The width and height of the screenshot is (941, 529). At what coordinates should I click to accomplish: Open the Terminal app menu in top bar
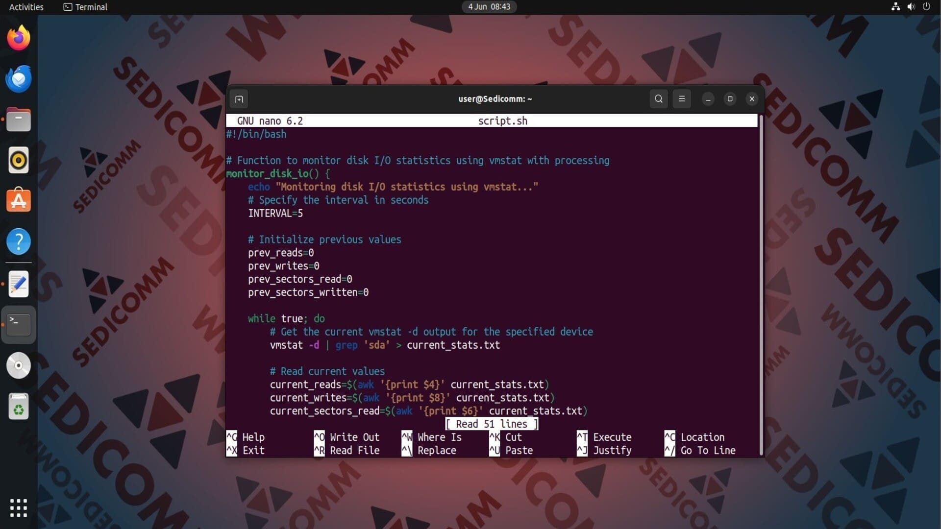tap(85, 7)
